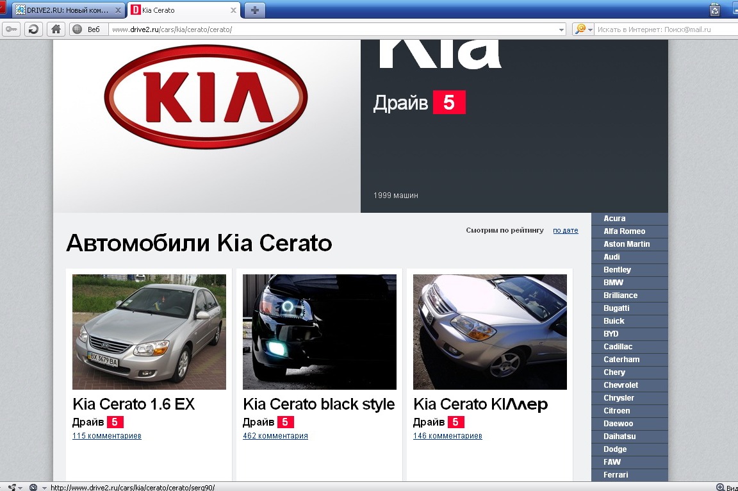Click the 1999 машин count text
Screen dimensions: 738x491
[396, 196]
